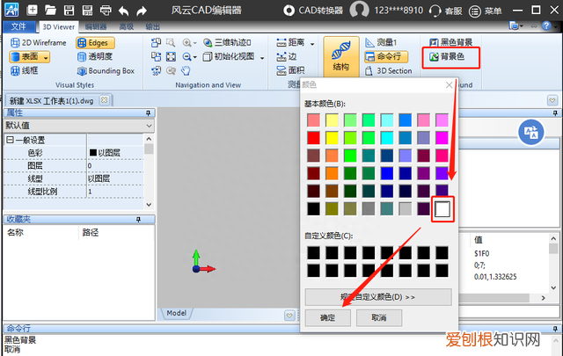This screenshot has width=563, height=356.
Task: Click 确定 to confirm the color
Action: pyautogui.click(x=327, y=317)
